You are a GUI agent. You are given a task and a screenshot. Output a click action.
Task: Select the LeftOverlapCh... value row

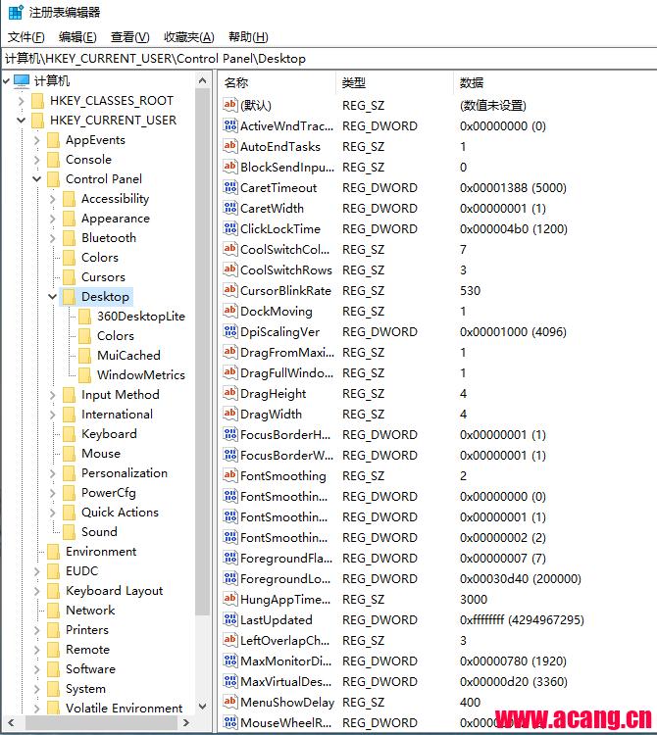(436, 640)
